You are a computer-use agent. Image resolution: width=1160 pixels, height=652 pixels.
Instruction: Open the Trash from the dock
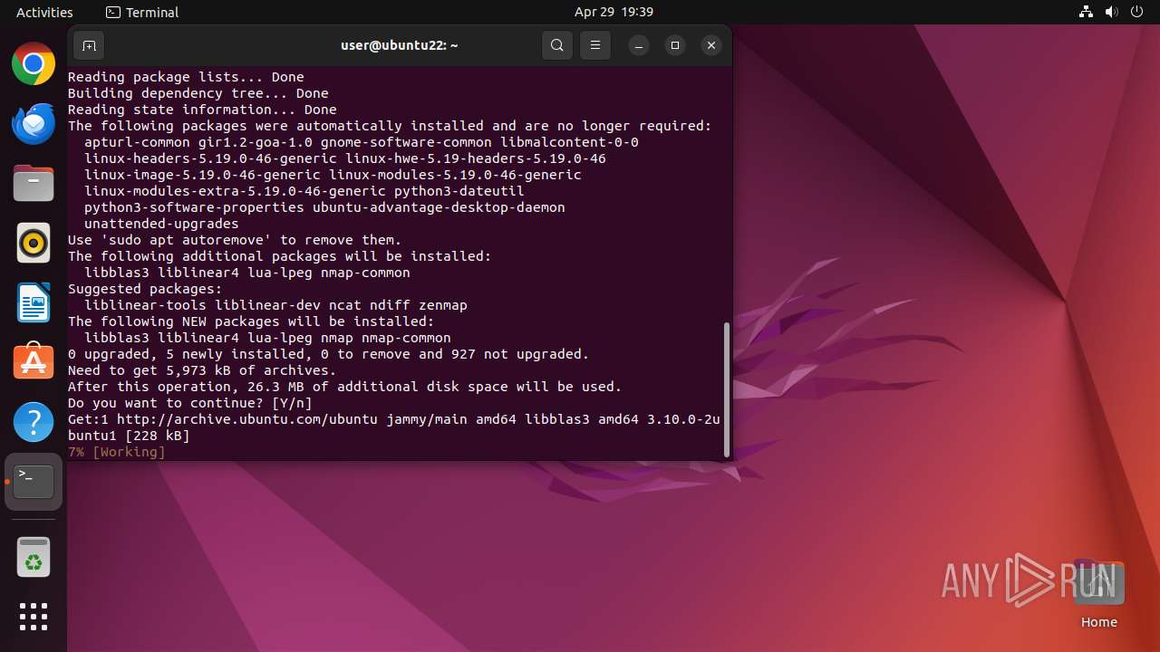coord(34,557)
